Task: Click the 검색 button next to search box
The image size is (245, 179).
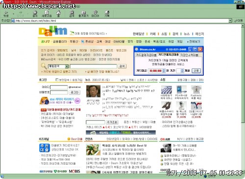Action: tap(122, 66)
